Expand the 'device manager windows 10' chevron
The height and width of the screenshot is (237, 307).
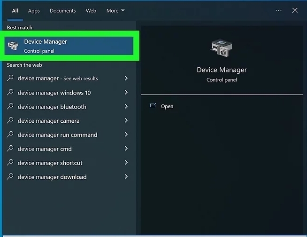click(x=126, y=93)
